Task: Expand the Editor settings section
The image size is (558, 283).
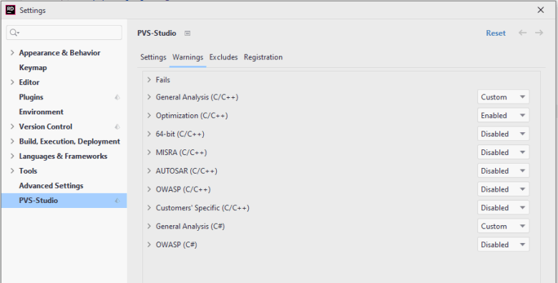Action: coord(12,82)
